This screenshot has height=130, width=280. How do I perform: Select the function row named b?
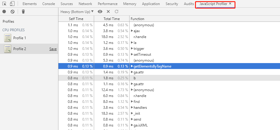click(169, 78)
